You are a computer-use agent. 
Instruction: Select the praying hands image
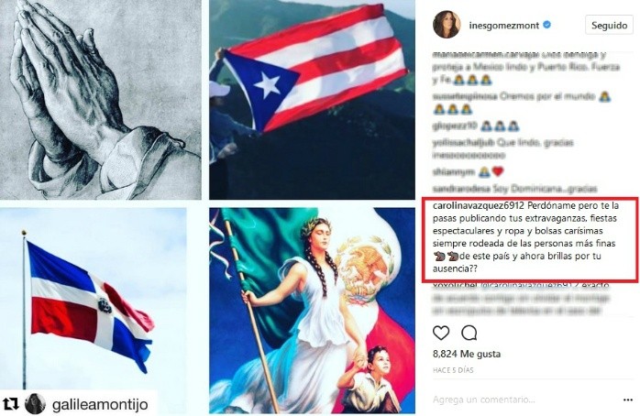101,100
